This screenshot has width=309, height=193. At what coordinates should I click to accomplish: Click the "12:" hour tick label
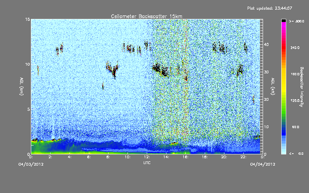(147, 157)
